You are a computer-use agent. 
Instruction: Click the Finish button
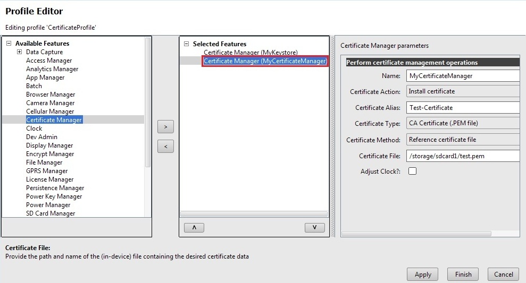463,275
